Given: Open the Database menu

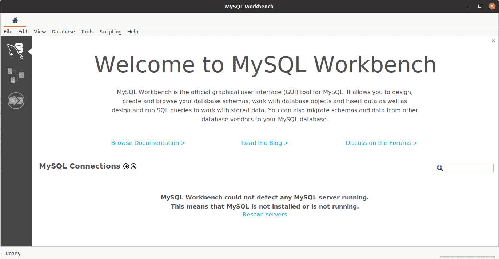Looking at the screenshot, I should [x=63, y=32].
